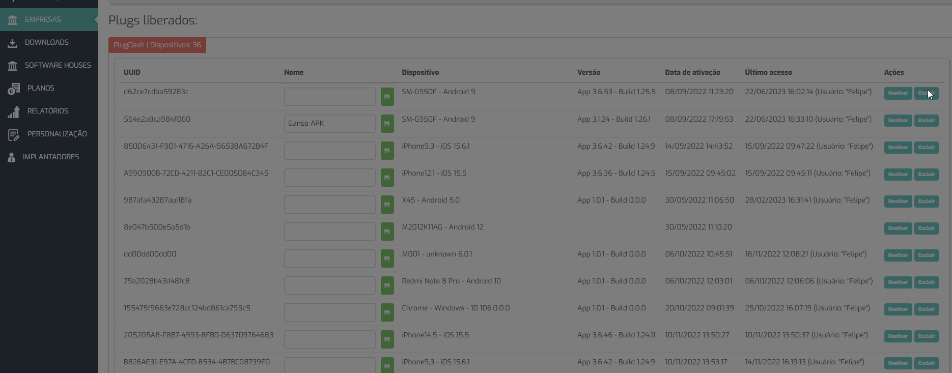This screenshot has height=373, width=952.
Task: Excluir the M001 unknown 6.0.1 device
Action: pos(927,255)
